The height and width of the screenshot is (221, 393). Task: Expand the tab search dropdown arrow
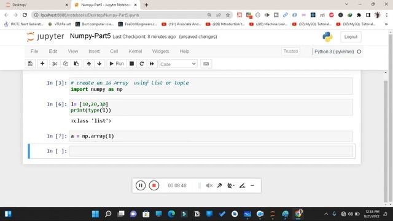(x=346, y=4)
